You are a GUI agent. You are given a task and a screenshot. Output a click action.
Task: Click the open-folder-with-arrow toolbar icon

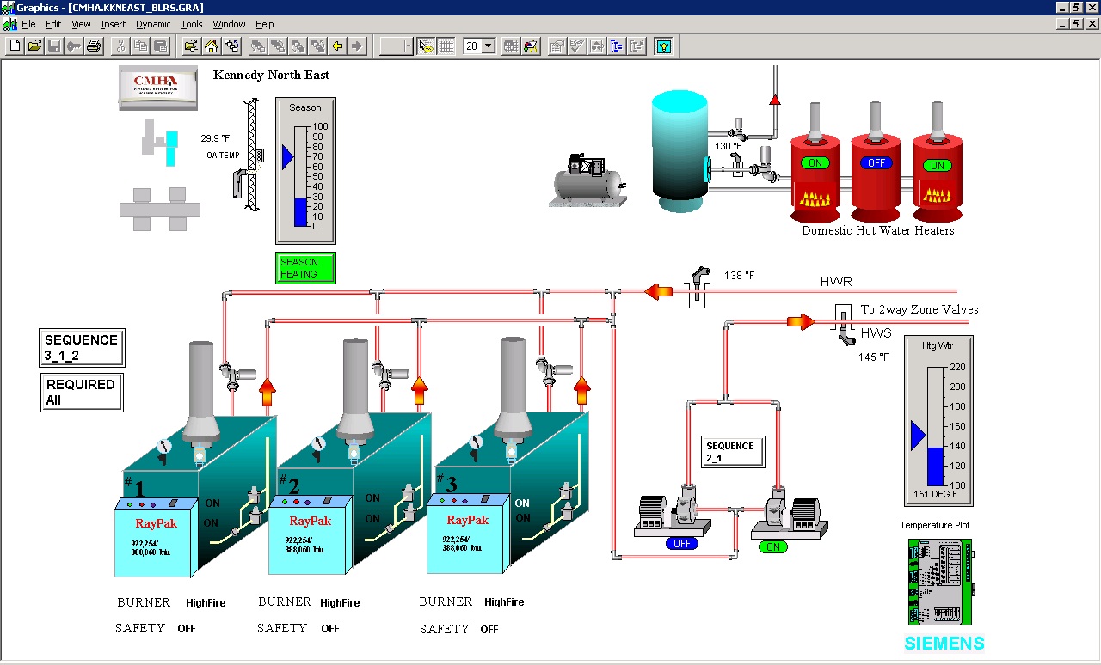pos(191,46)
